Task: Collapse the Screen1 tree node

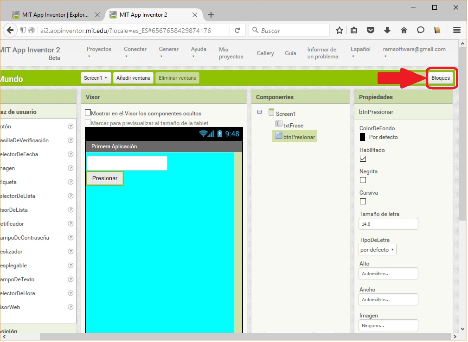Action: pyautogui.click(x=259, y=112)
